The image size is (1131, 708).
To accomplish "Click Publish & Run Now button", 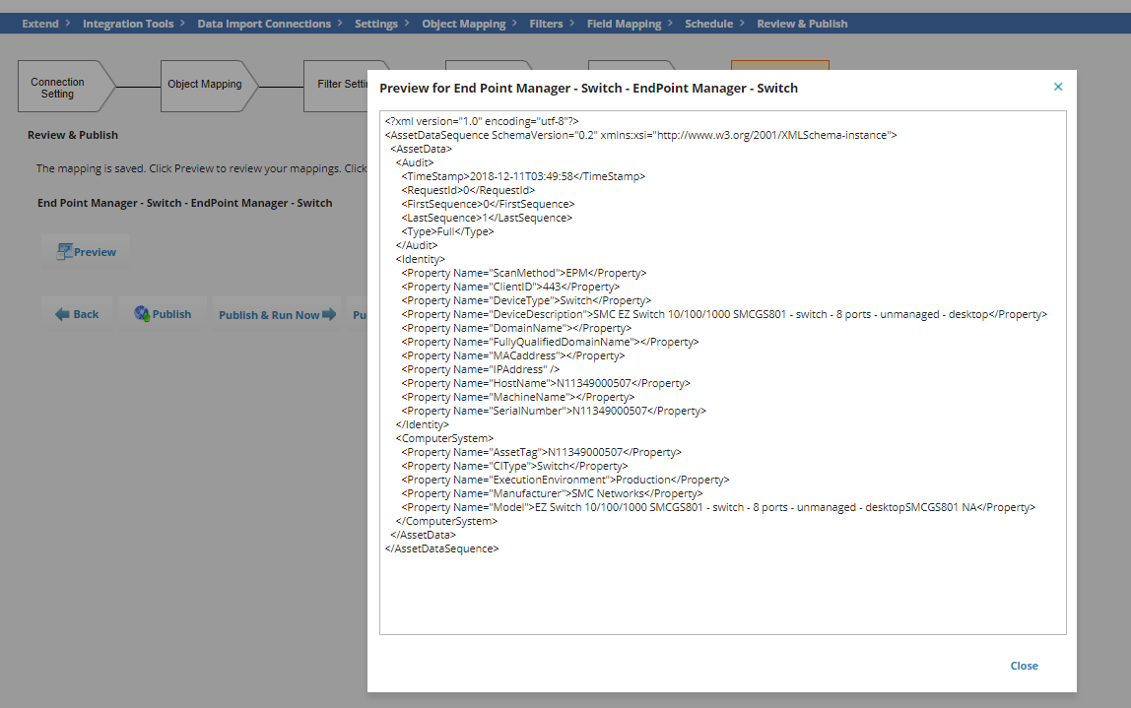I will click(277, 315).
